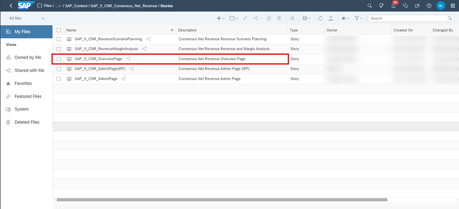Open SAP_X_CNR_RevenueMarginAnalysis story
The width and height of the screenshot is (459, 209).
point(106,49)
